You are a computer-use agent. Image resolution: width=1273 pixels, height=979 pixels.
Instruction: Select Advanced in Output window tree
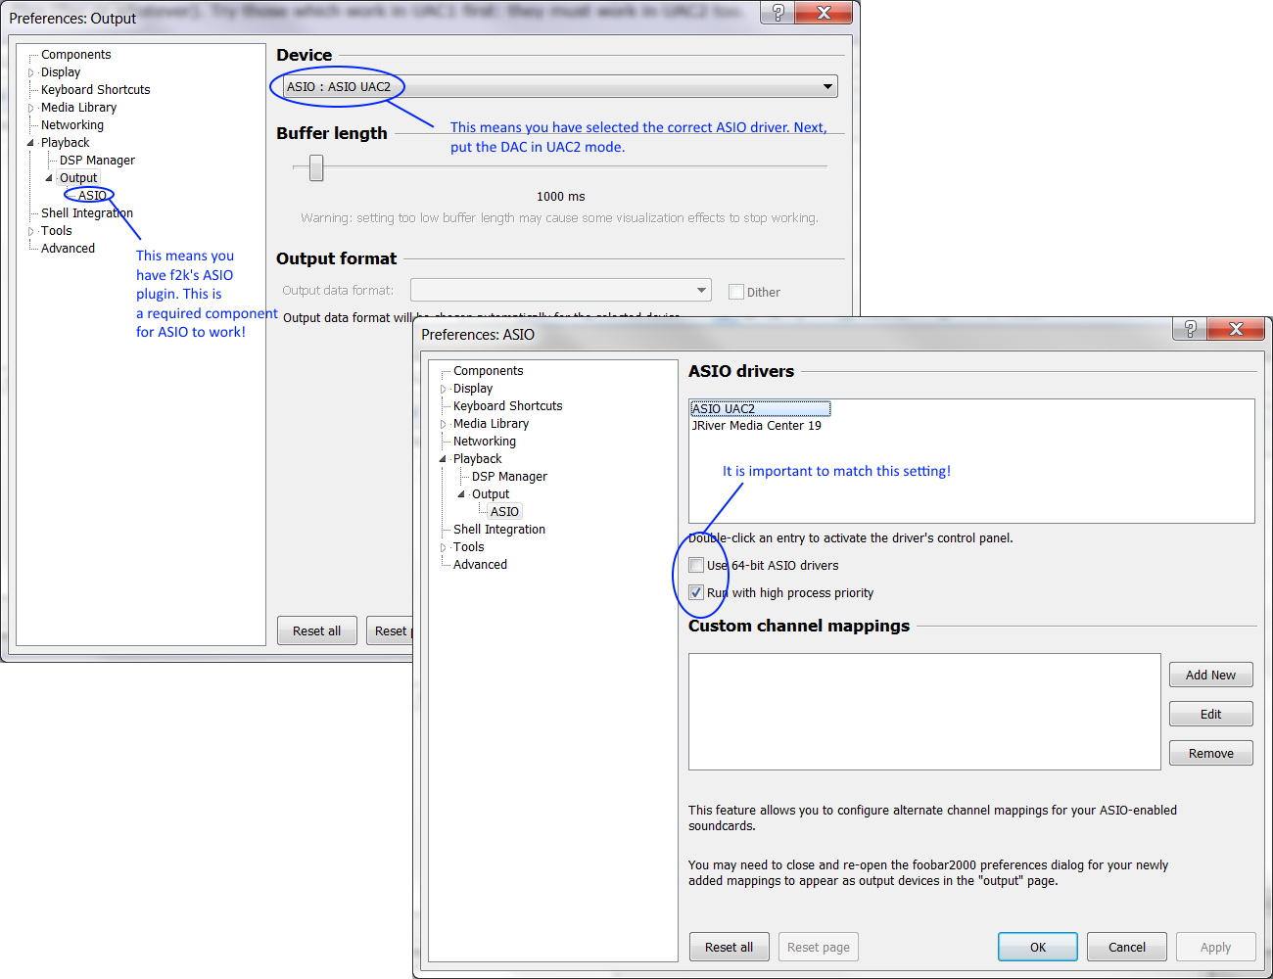pyautogui.click(x=68, y=249)
